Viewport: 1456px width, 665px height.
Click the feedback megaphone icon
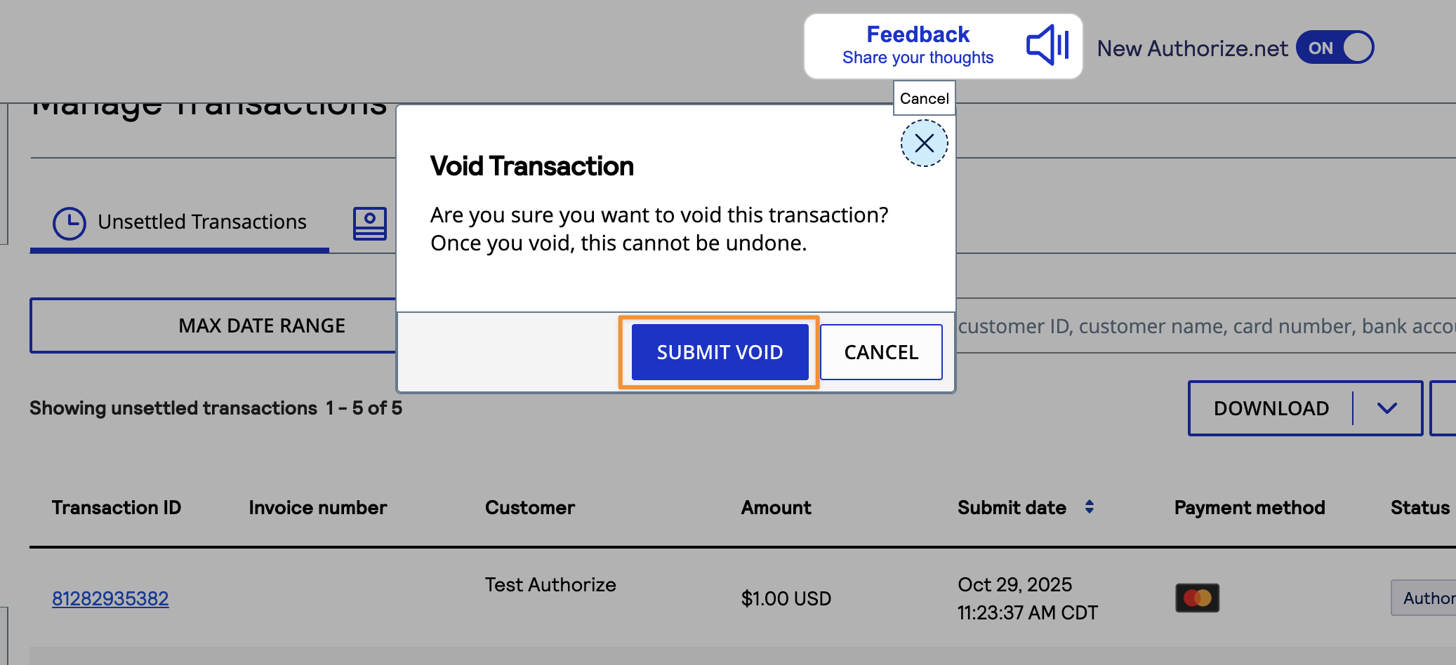[1047, 46]
